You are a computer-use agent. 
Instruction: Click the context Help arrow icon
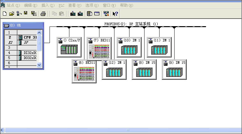pyautogui.click(x=115, y=13)
